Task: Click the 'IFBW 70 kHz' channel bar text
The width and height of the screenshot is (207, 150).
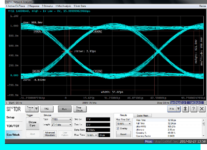Action: pyautogui.click(x=89, y=103)
